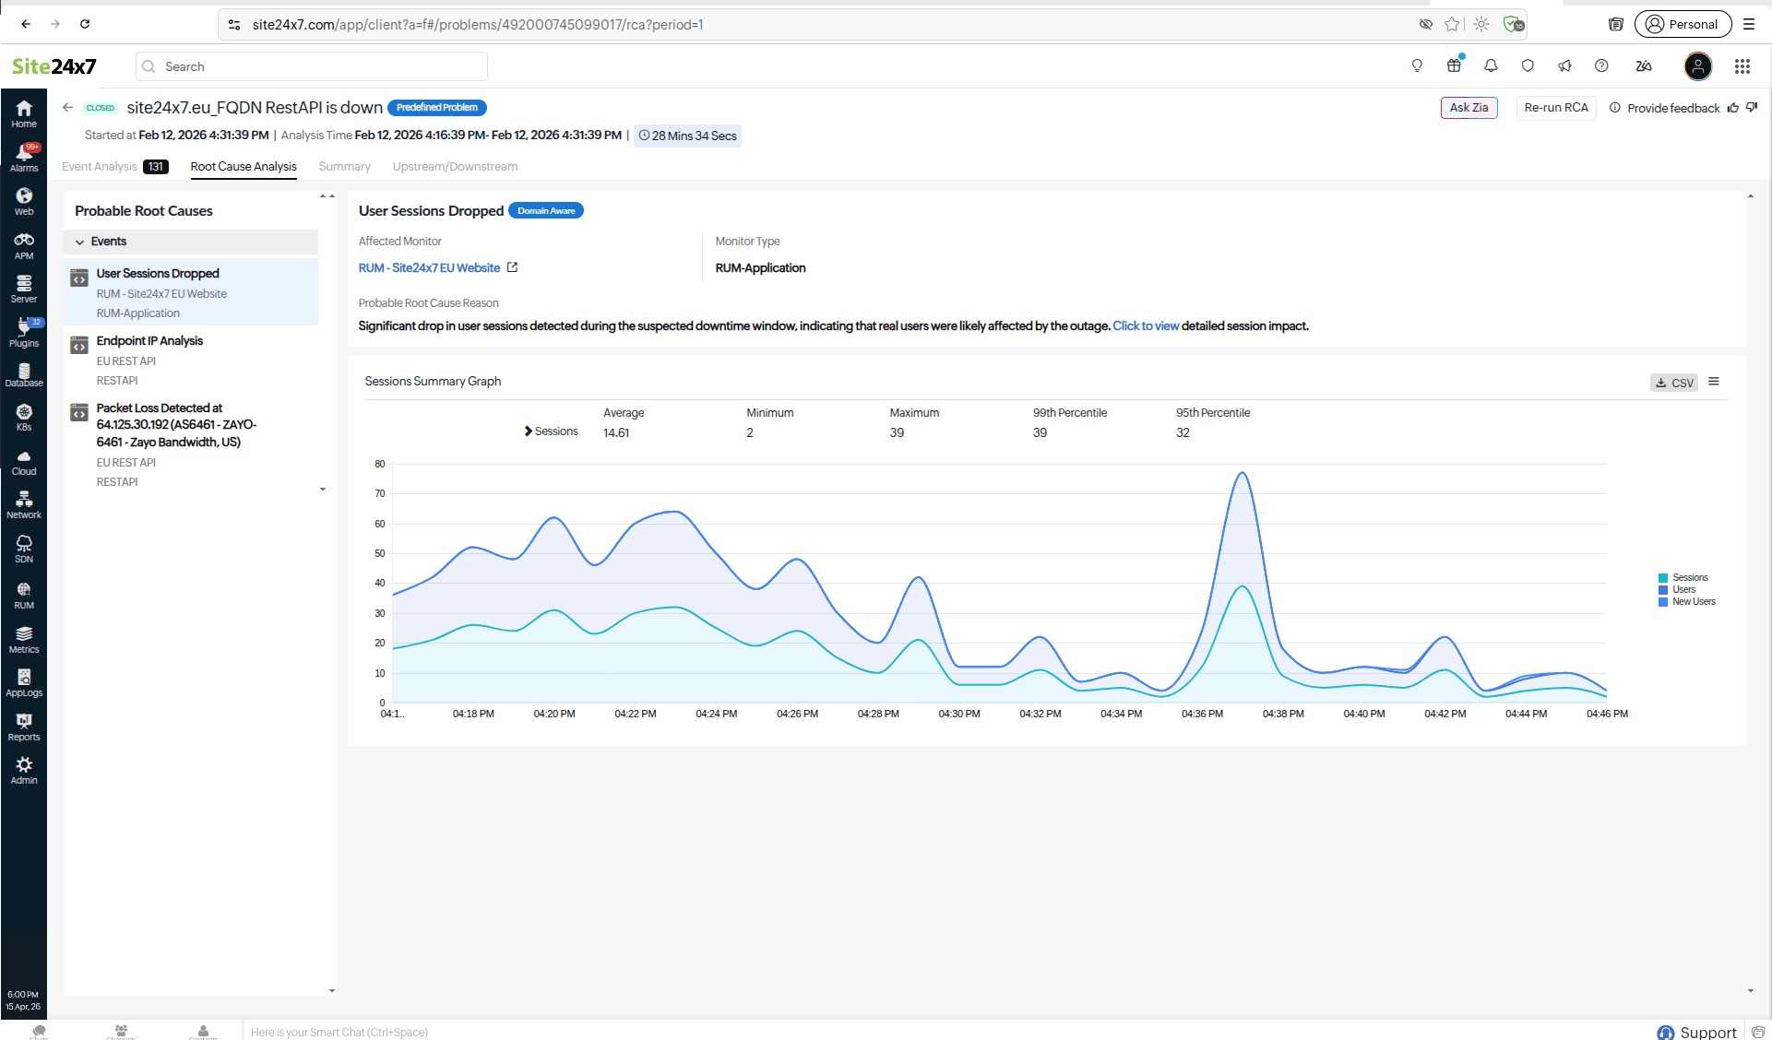Open the graph hamburger options menu
The width and height of the screenshot is (1772, 1040).
coord(1714,382)
